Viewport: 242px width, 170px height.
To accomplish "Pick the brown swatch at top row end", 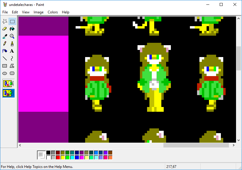I will (110, 152).
